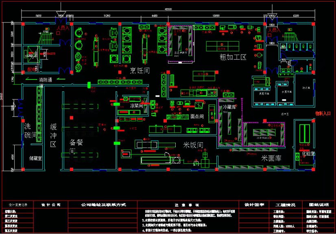
Task: Click the top-left 人员入口 entrance label
Action: click(63, 28)
